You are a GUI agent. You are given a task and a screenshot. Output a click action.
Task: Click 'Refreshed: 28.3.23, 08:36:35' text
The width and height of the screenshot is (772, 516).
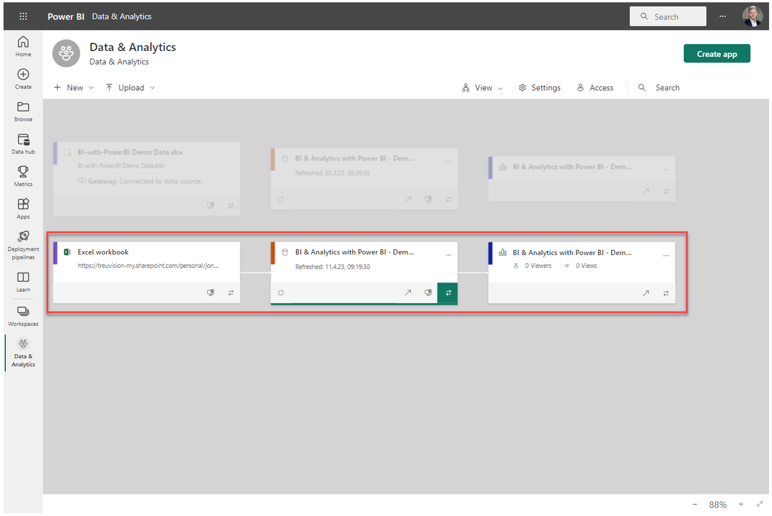[x=332, y=173]
